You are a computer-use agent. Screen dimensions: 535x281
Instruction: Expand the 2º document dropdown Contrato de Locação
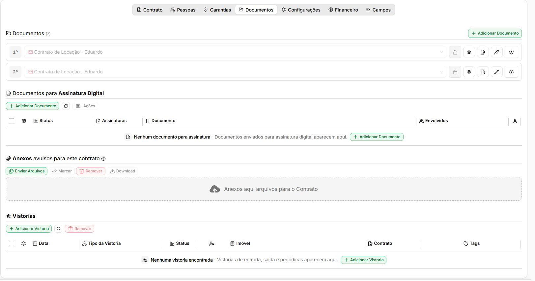(x=235, y=72)
